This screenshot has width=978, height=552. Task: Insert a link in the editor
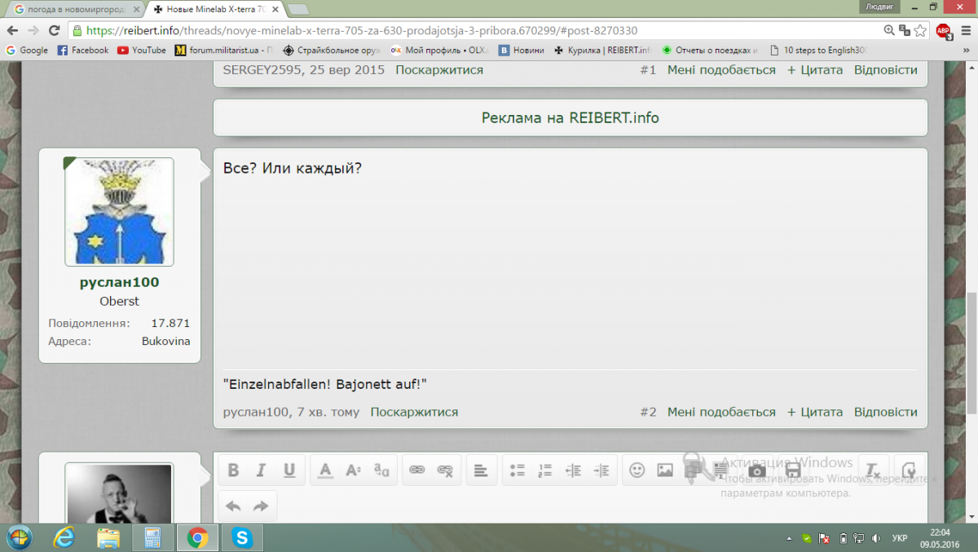(416, 470)
